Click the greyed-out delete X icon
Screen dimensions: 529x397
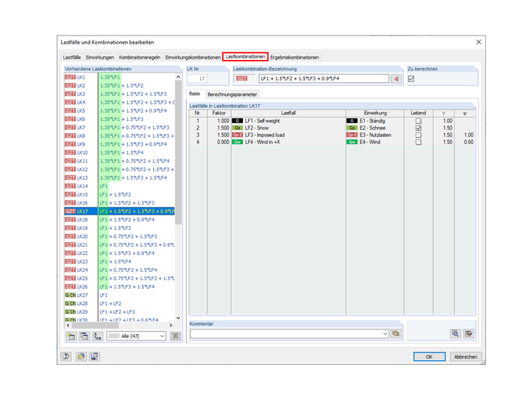175,336
